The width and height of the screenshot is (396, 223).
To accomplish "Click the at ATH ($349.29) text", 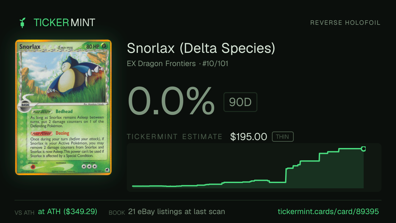I will point(68,211).
